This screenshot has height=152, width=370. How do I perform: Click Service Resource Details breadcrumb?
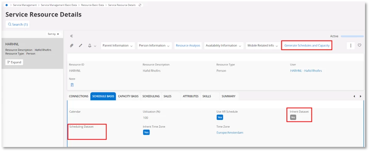coord(122,5)
